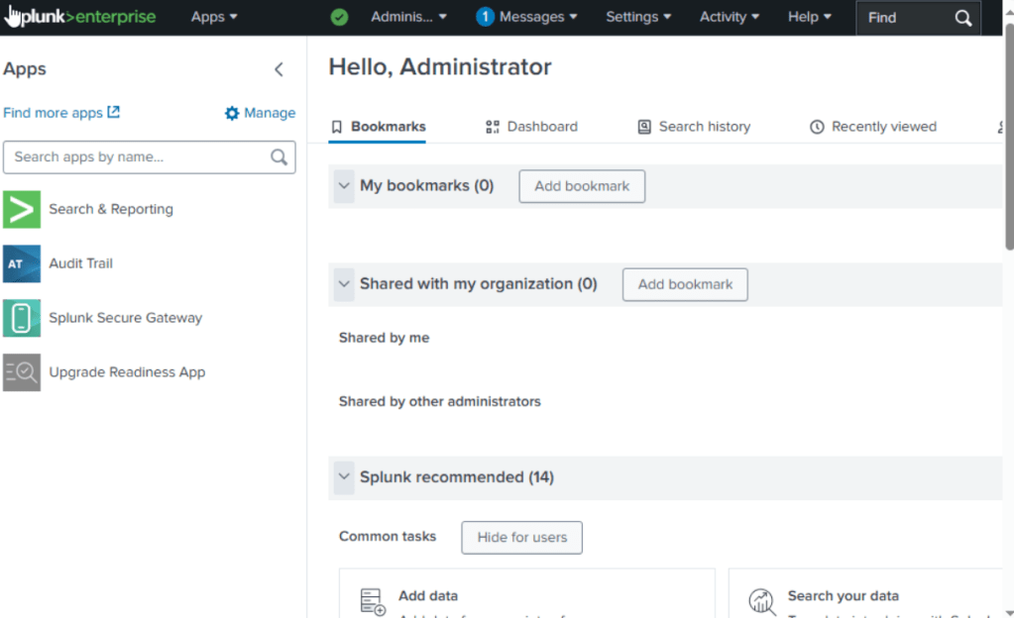Click the Manage apps gear icon

pos(232,113)
